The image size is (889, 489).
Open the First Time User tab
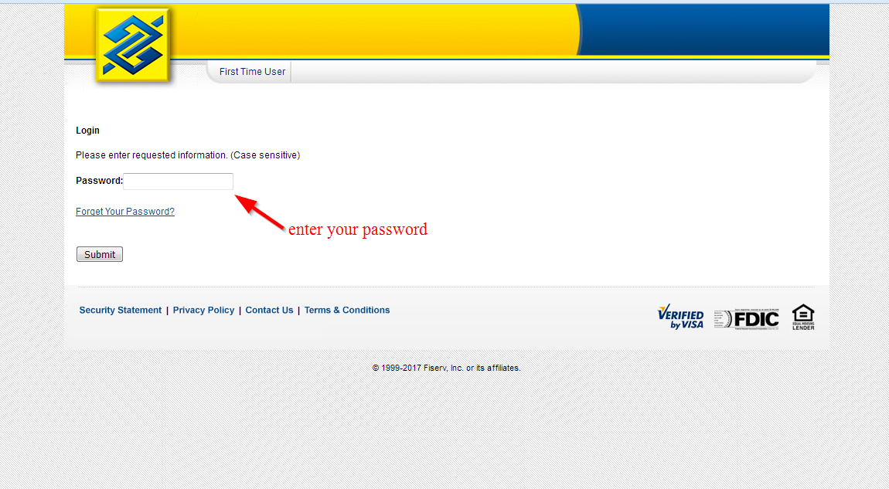coord(252,72)
